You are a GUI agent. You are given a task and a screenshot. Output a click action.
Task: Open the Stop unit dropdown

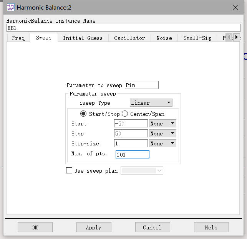pos(162,133)
